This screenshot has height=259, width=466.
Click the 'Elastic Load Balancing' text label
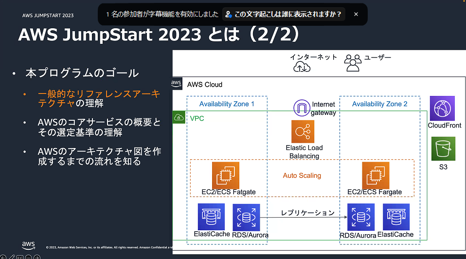[305, 152]
